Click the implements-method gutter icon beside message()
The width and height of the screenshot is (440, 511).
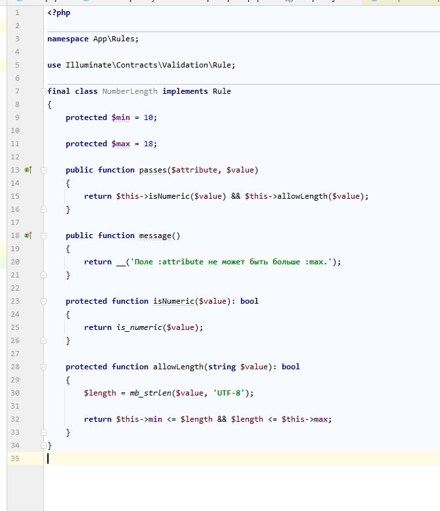click(x=28, y=235)
